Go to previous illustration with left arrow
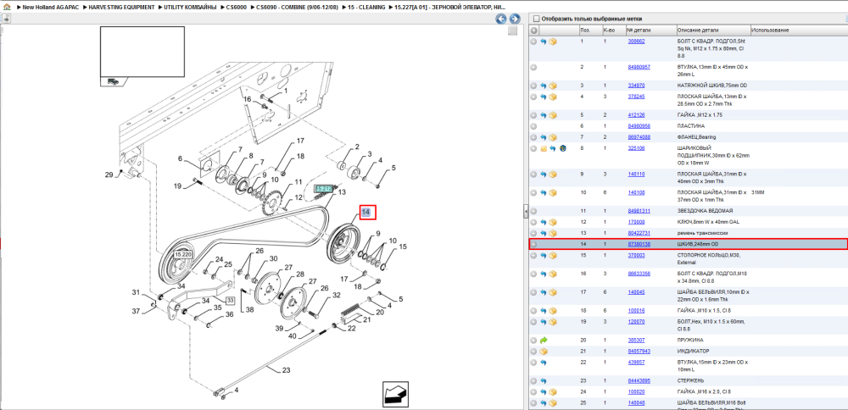 pos(501,19)
